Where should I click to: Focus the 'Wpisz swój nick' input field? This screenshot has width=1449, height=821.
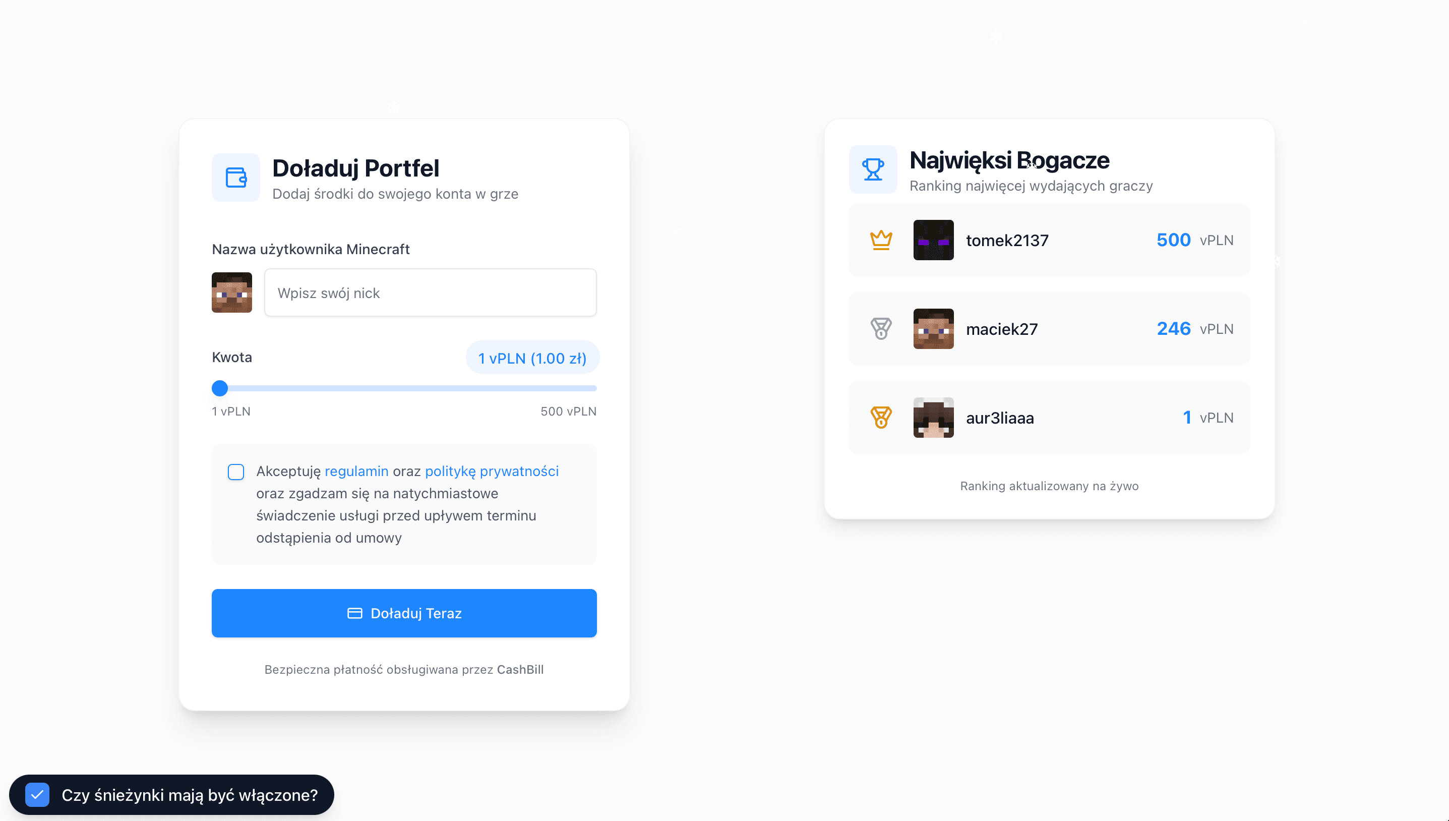[430, 292]
